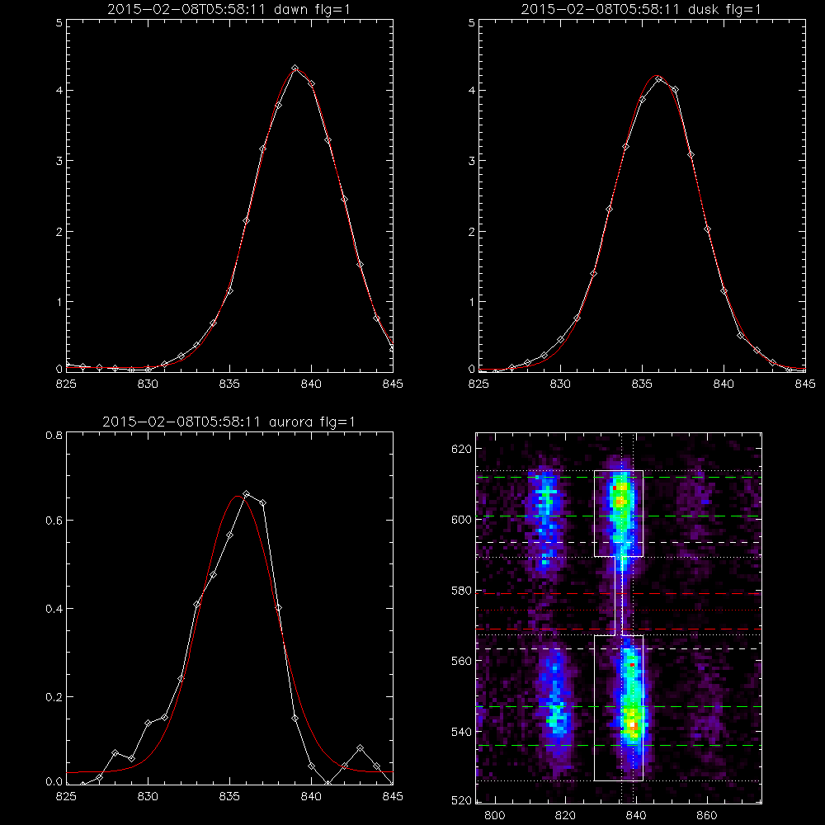Select y-axis label 560 on spectral image
This screenshot has width=825, height=825.
coord(461,661)
